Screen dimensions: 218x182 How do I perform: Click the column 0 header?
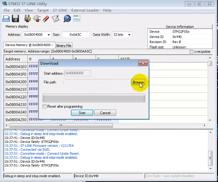coord(39,59)
